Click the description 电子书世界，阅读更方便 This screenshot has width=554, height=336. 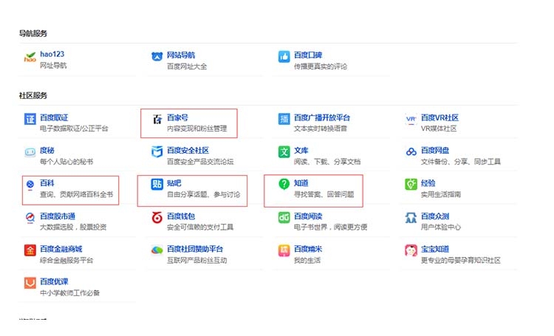pos(331,227)
